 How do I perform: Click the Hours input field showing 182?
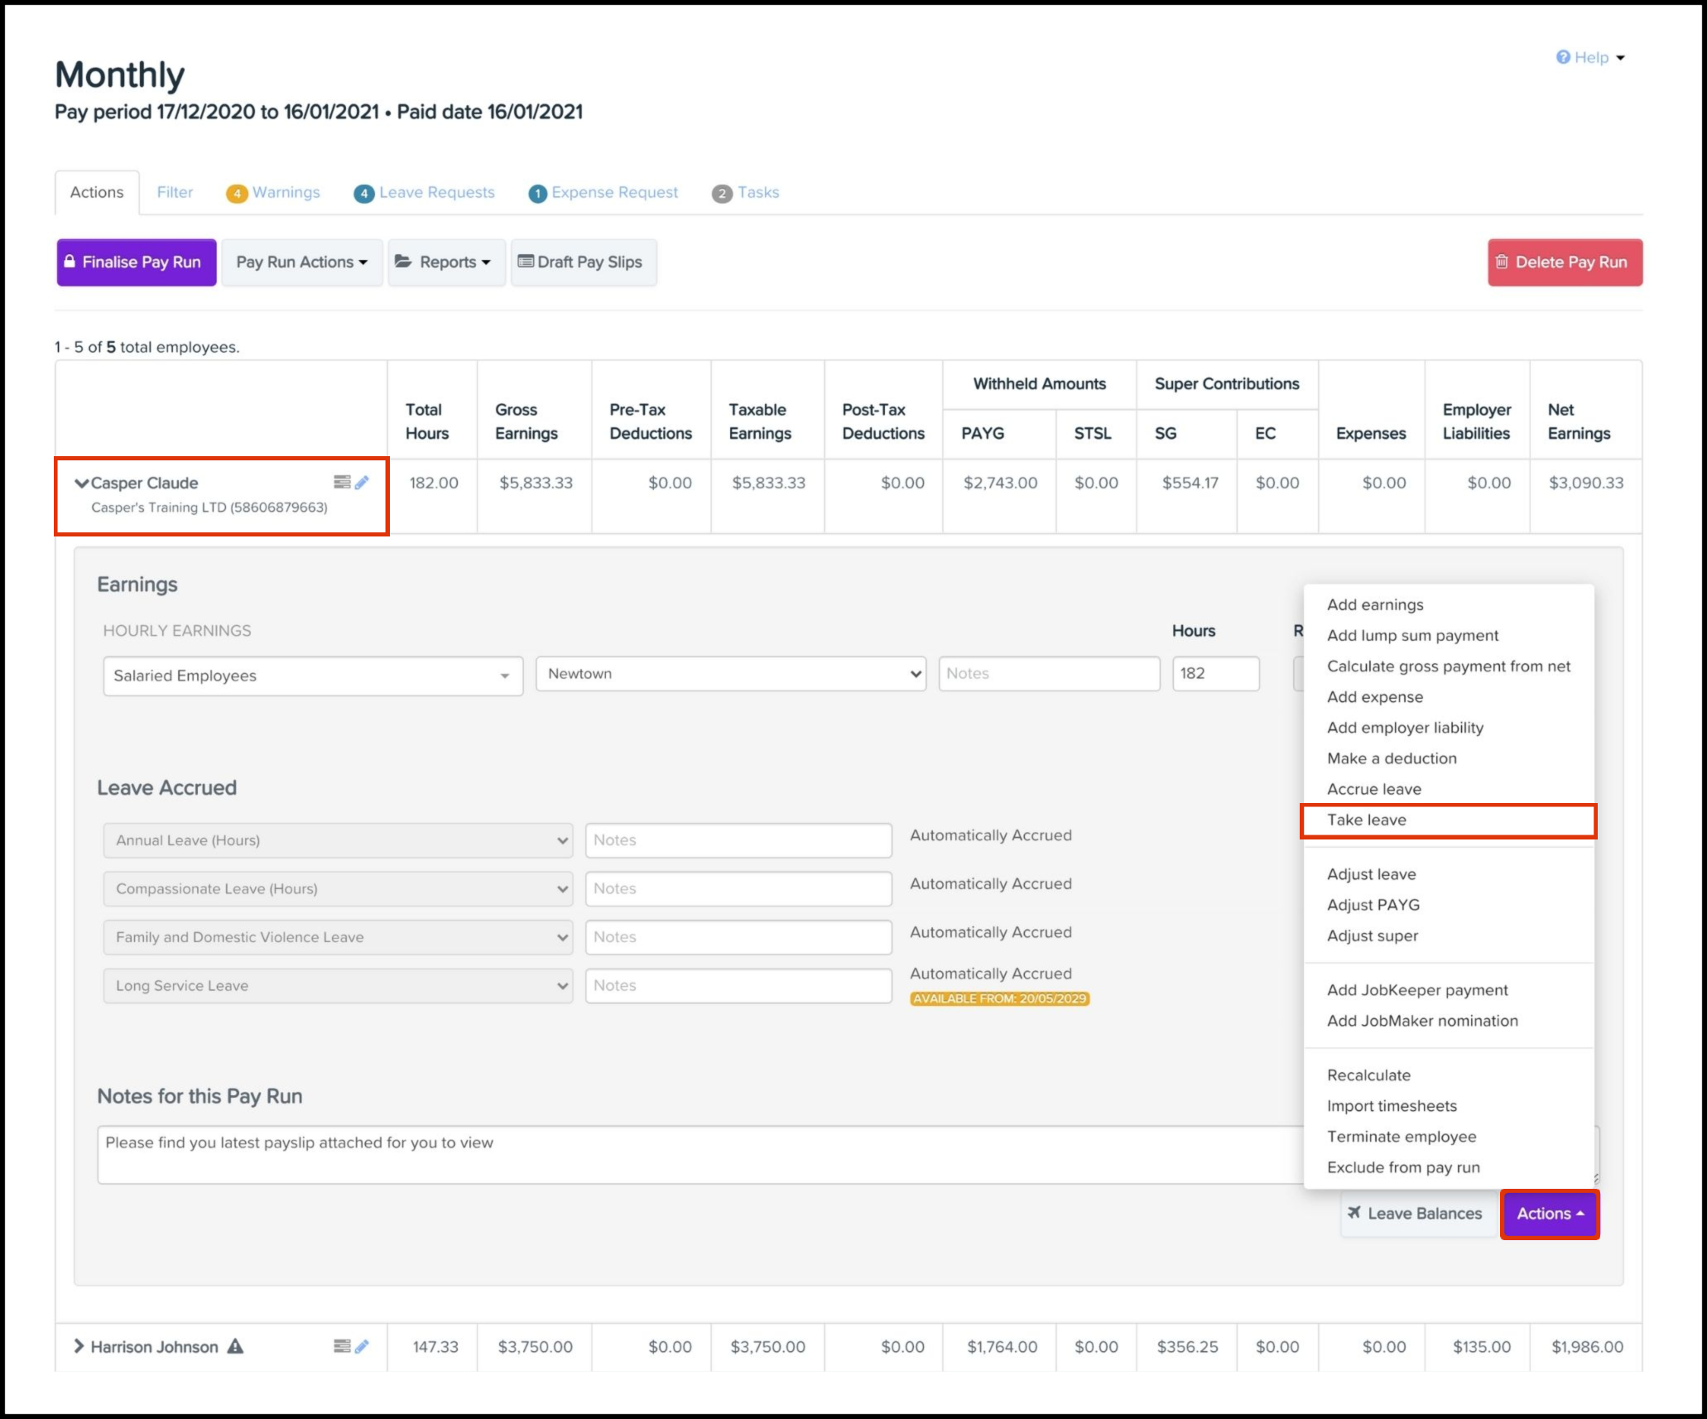(1215, 673)
